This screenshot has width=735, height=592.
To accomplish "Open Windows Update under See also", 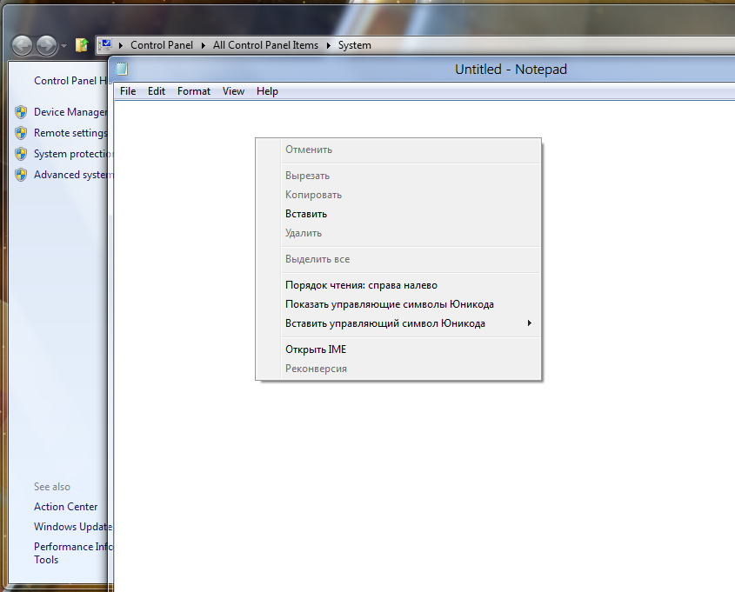I will [x=70, y=527].
